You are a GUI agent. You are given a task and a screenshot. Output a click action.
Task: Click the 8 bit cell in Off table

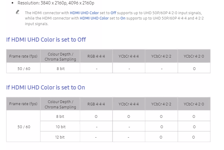point(60,69)
